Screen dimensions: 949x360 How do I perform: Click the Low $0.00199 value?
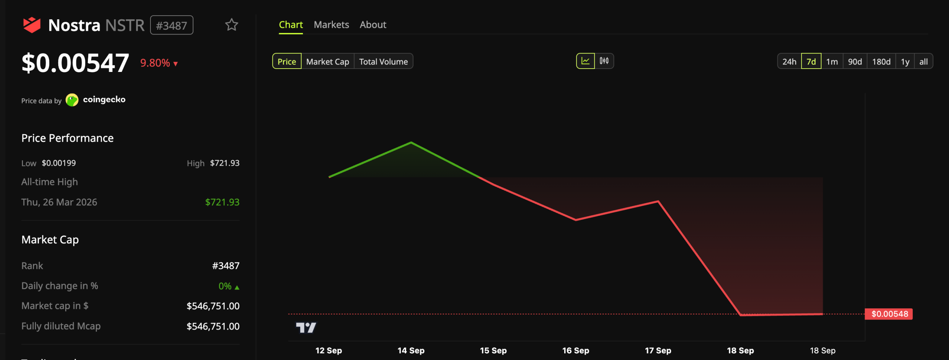pyautogui.click(x=59, y=163)
